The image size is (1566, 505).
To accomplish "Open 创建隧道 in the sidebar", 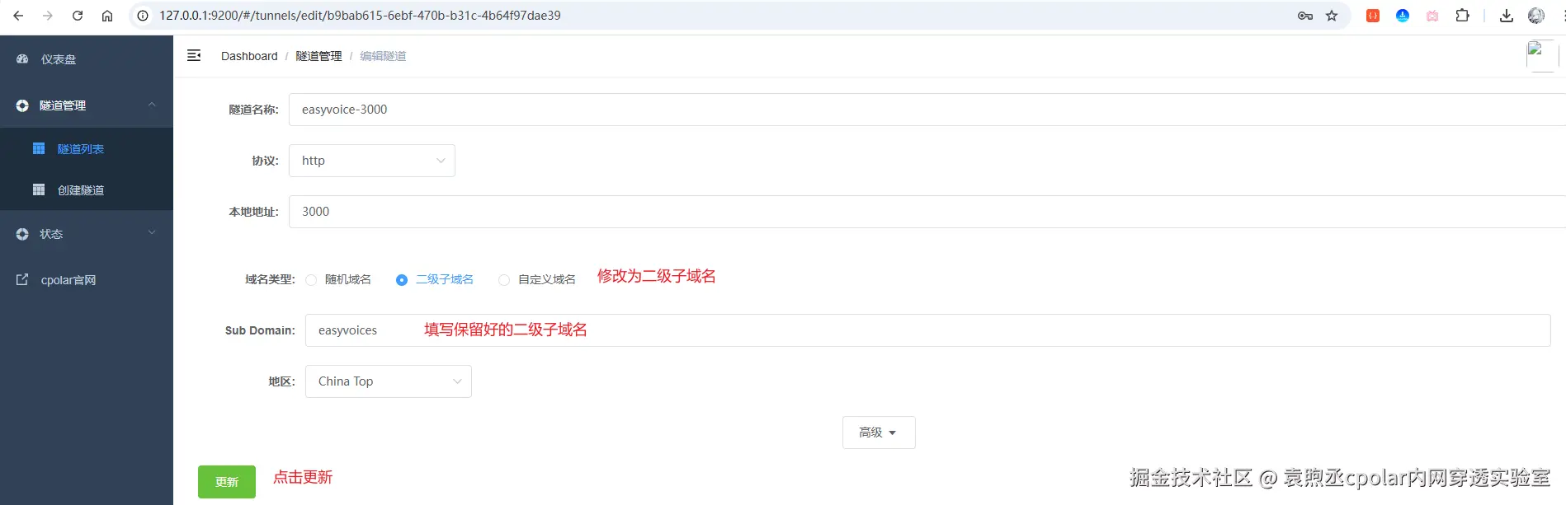I will click(87, 190).
